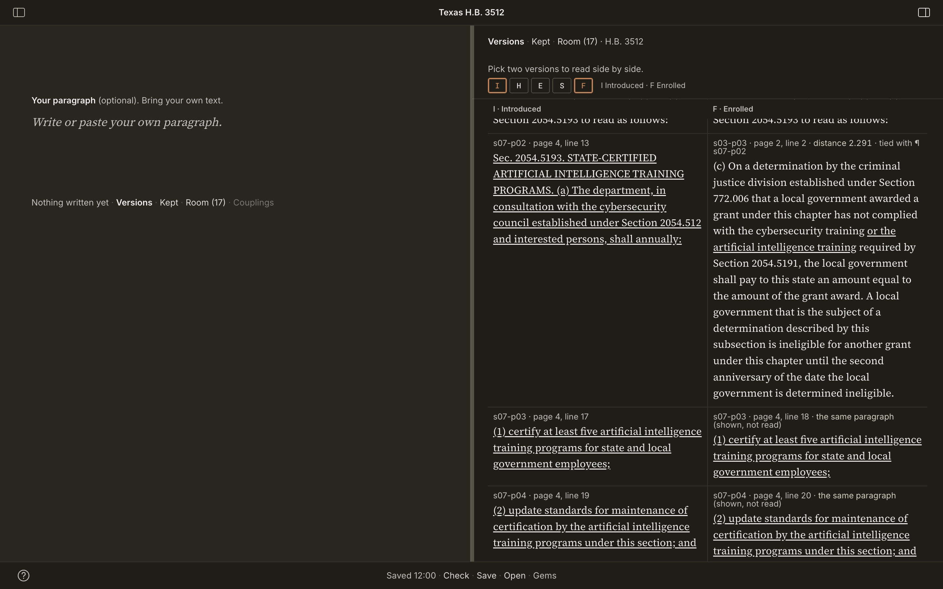Select version E toggle button
943x589 pixels.
(540, 85)
